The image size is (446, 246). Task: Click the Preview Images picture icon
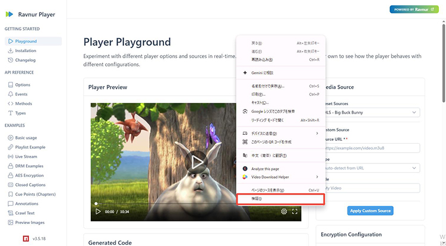click(11, 222)
